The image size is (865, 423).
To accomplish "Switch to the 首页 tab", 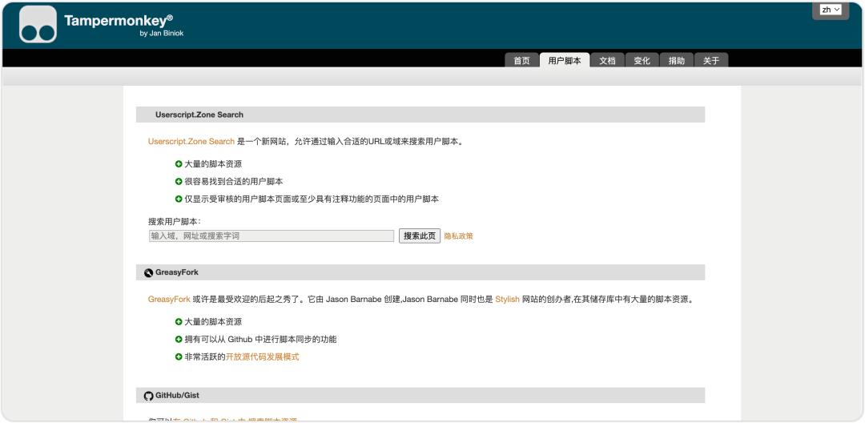I will [x=521, y=60].
